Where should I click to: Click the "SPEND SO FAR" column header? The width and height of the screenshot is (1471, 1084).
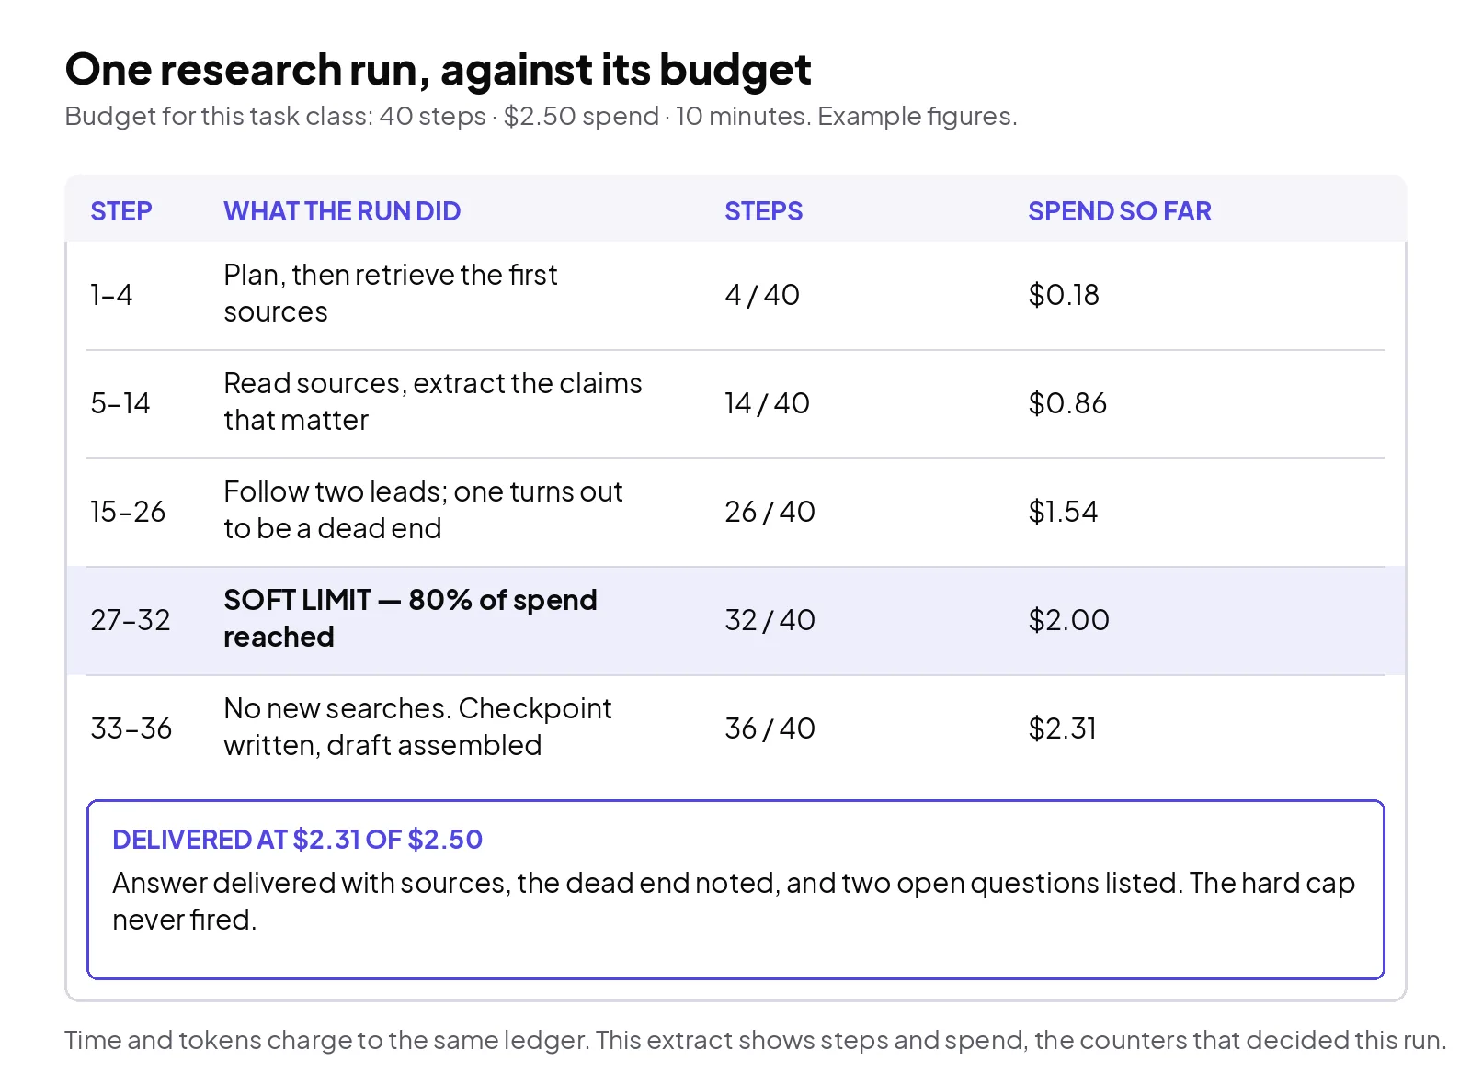tap(1120, 211)
